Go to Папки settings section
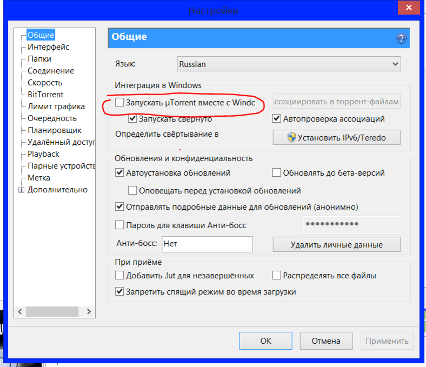Screen dimensions: 426x367 click(39, 59)
